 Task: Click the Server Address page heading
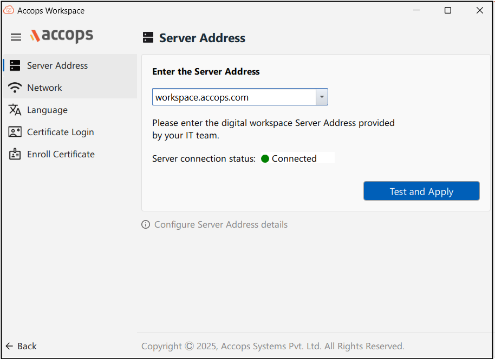coord(202,38)
